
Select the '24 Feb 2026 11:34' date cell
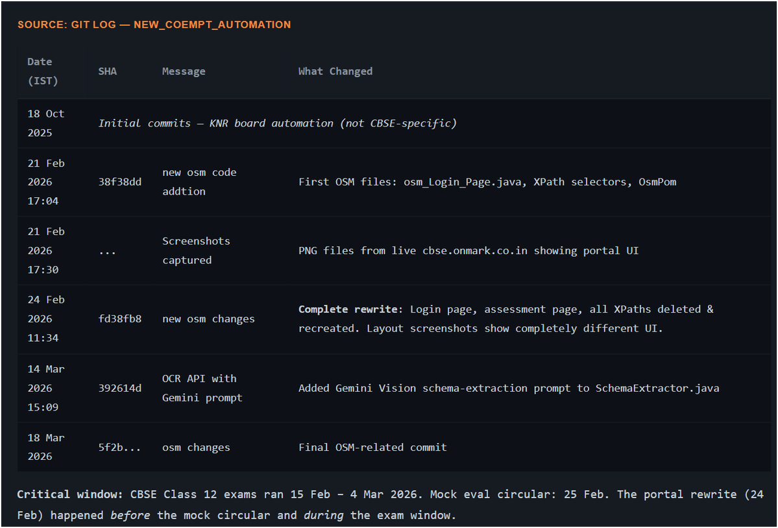(x=45, y=318)
